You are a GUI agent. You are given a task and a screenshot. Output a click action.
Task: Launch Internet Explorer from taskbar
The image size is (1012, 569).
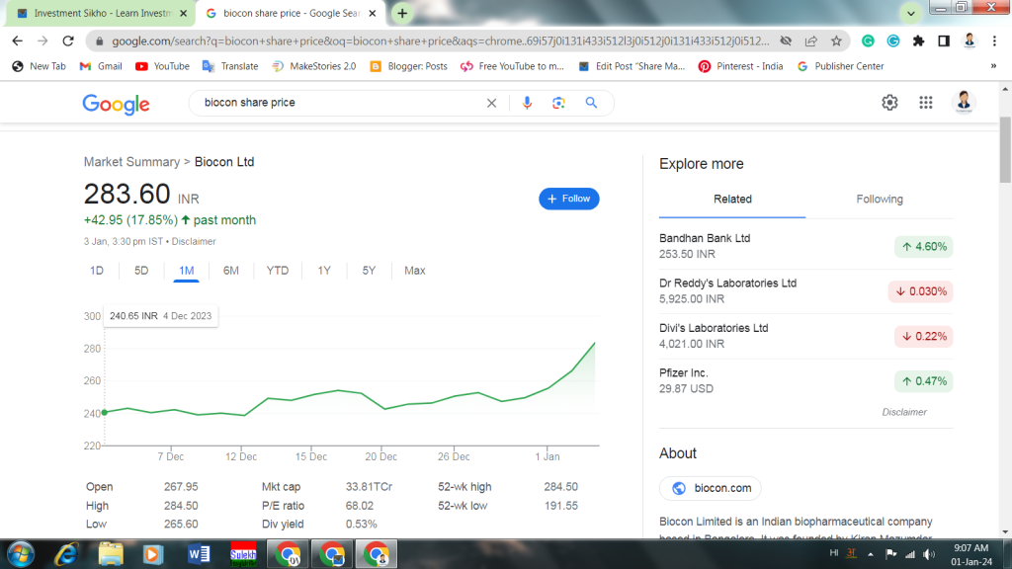coord(66,554)
